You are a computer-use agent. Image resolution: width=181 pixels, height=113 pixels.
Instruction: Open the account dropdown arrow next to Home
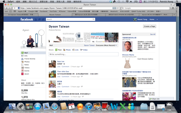(x=157, y=19)
